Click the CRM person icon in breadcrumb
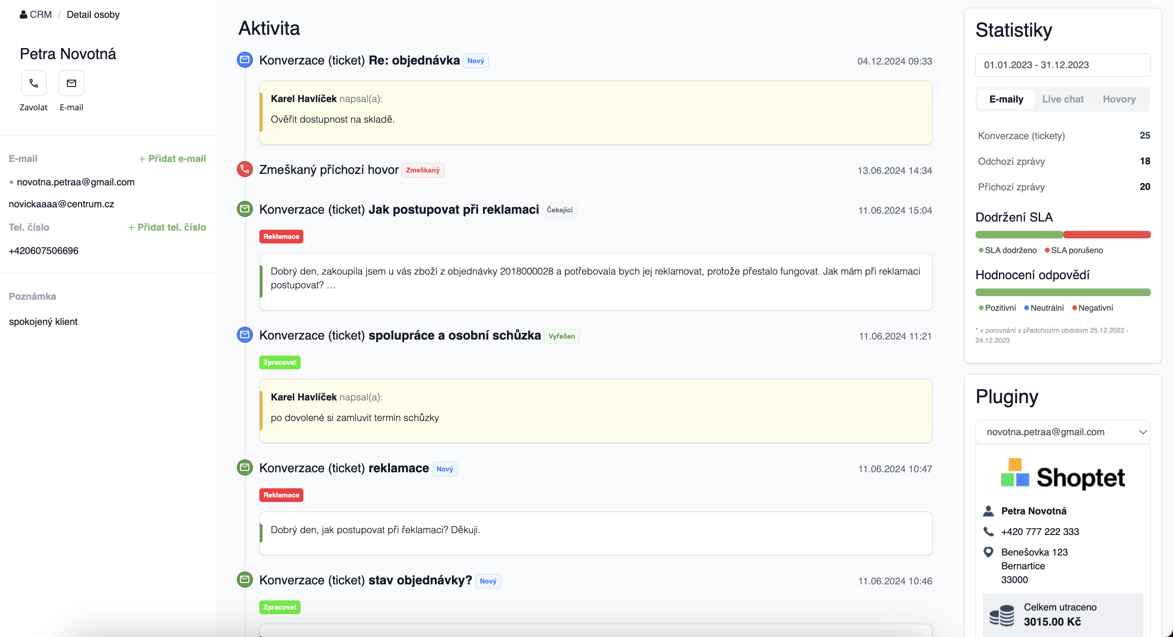Screen dimensions: 1173x637 click(23, 15)
